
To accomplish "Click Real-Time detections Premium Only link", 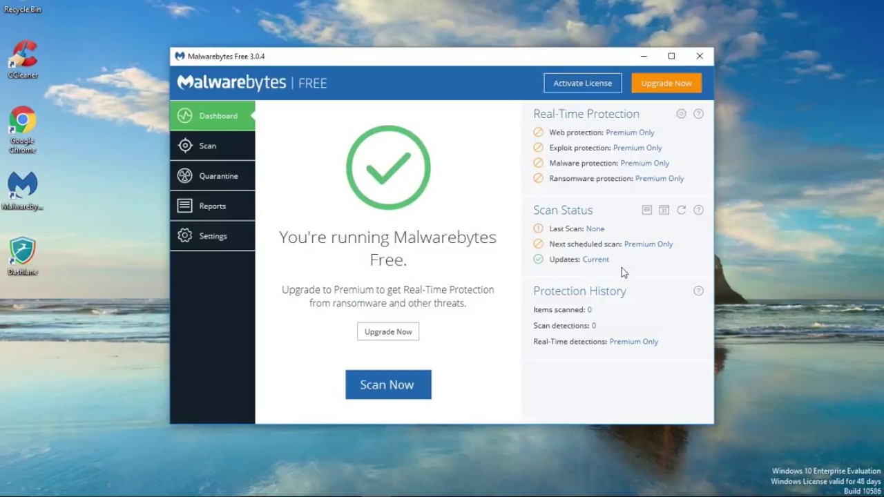I will tap(634, 342).
